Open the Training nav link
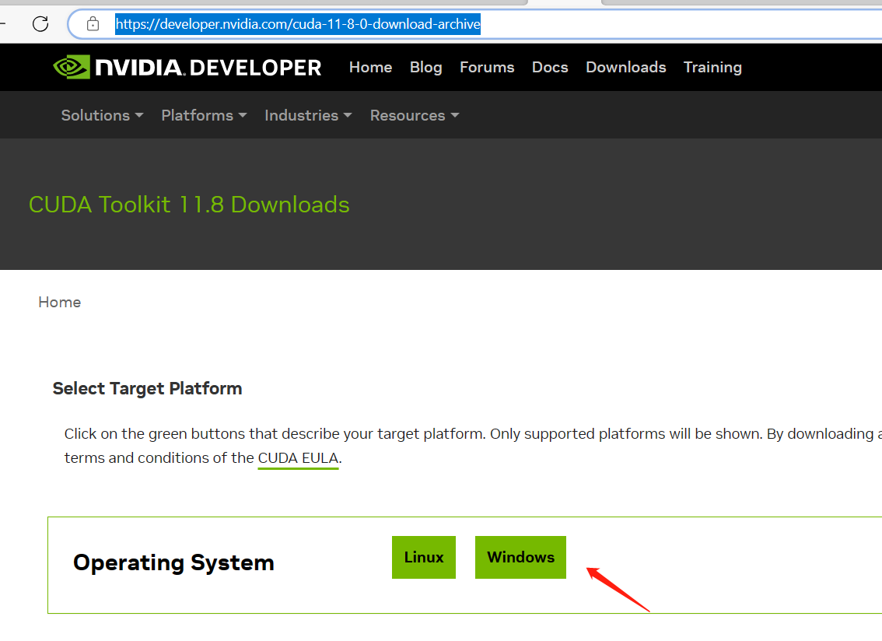This screenshot has height=641, width=882. tap(712, 68)
